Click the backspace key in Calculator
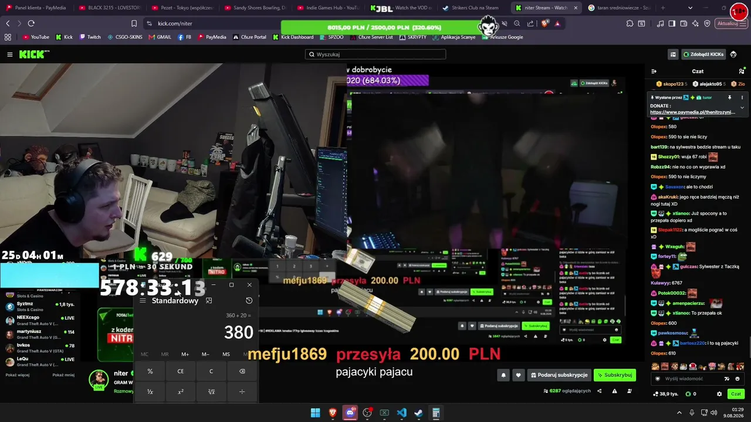 pyautogui.click(x=242, y=371)
